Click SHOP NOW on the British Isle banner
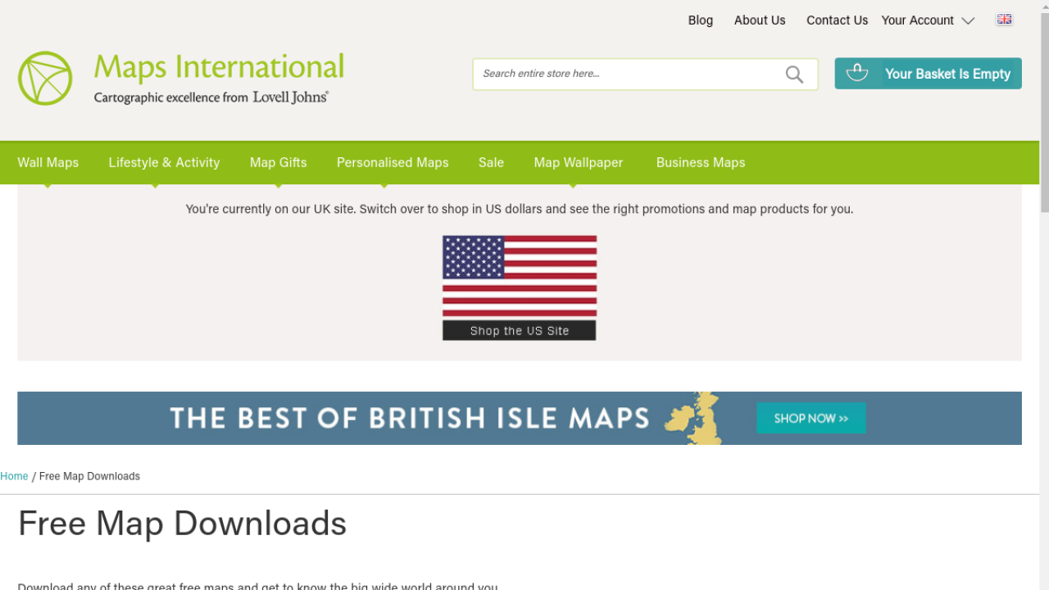The image size is (1049, 590). tap(811, 418)
